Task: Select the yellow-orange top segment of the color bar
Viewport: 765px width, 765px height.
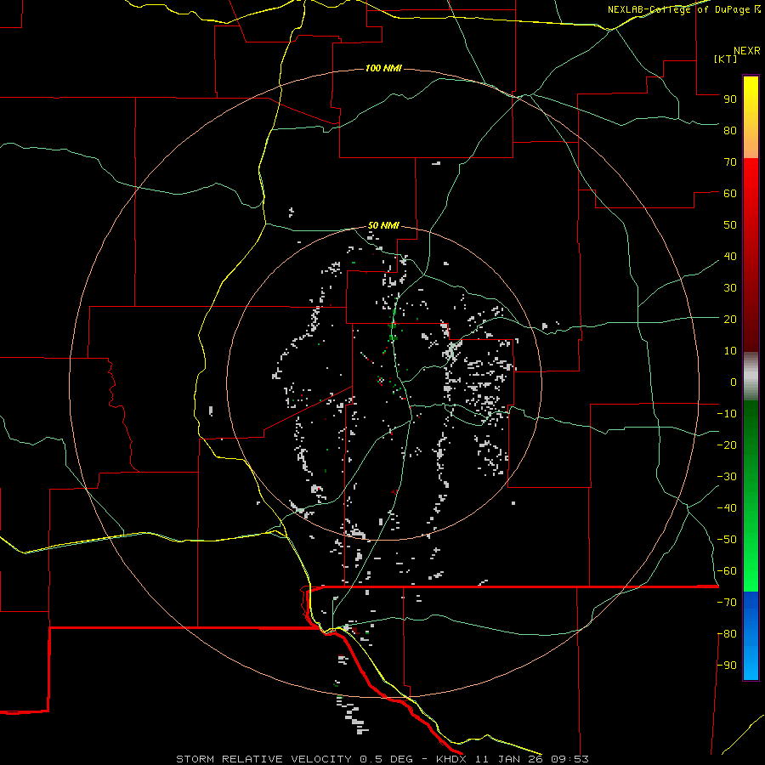Action: [x=751, y=117]
